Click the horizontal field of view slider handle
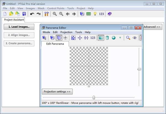 94,97
